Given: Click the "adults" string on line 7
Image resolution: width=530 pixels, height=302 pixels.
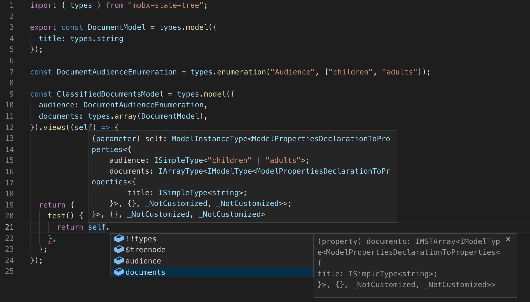Looking at the screenshot, I should (x=400, y=72).
